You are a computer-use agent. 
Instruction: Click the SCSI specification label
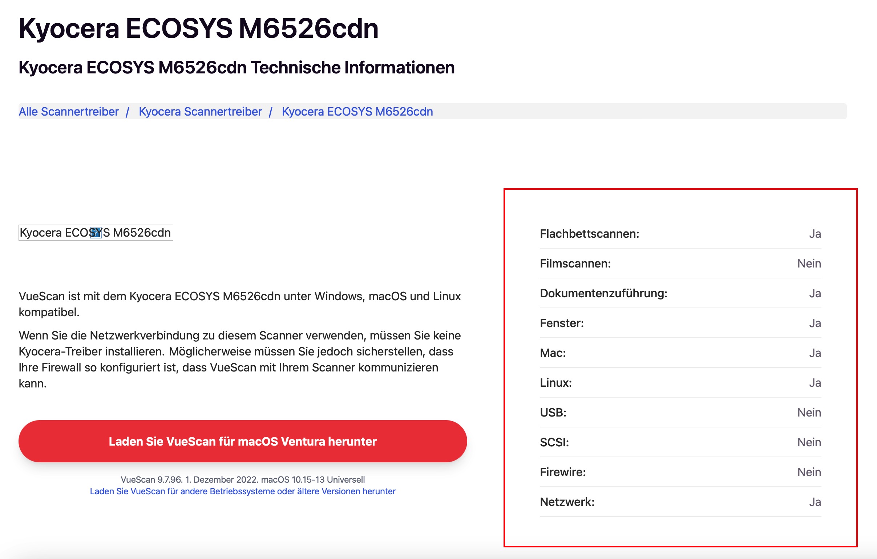click(x=554, y=442)
